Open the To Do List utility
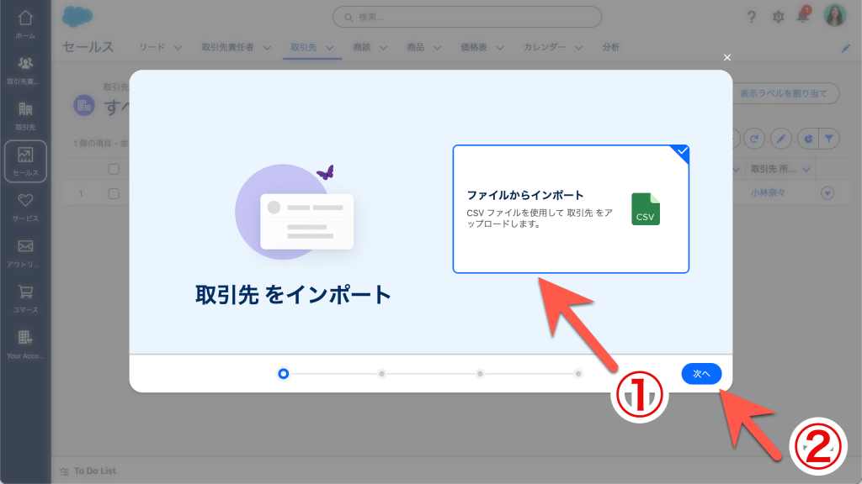 tap(88, 471)
